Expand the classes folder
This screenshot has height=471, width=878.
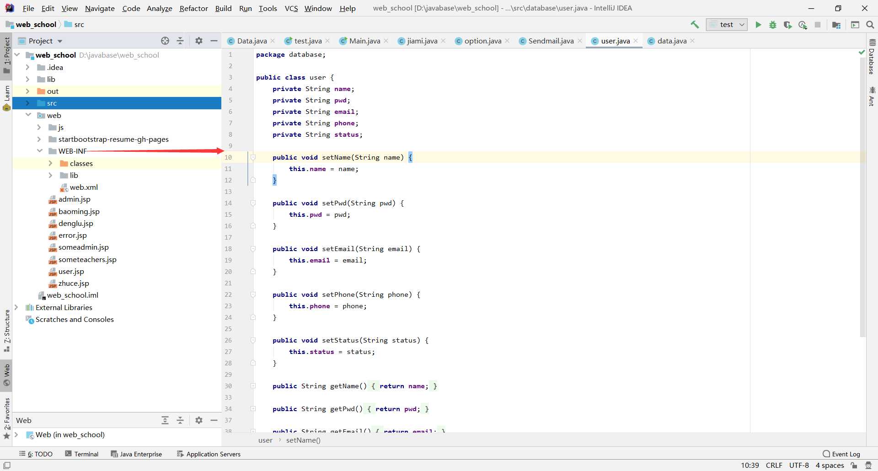[x=50, y=163]
